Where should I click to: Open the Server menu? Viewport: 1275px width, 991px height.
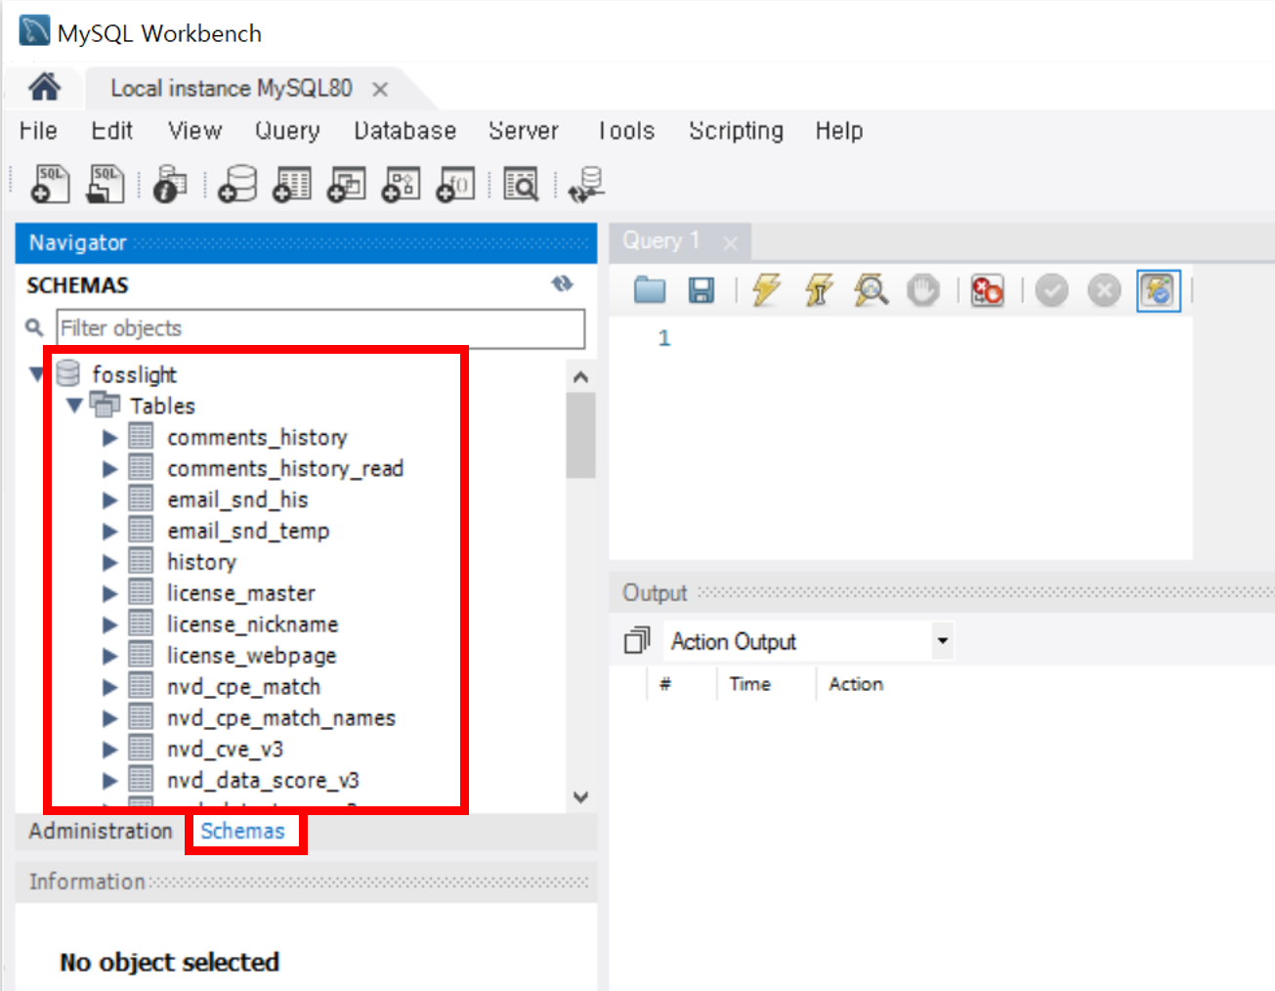click(x=524, y=130)
